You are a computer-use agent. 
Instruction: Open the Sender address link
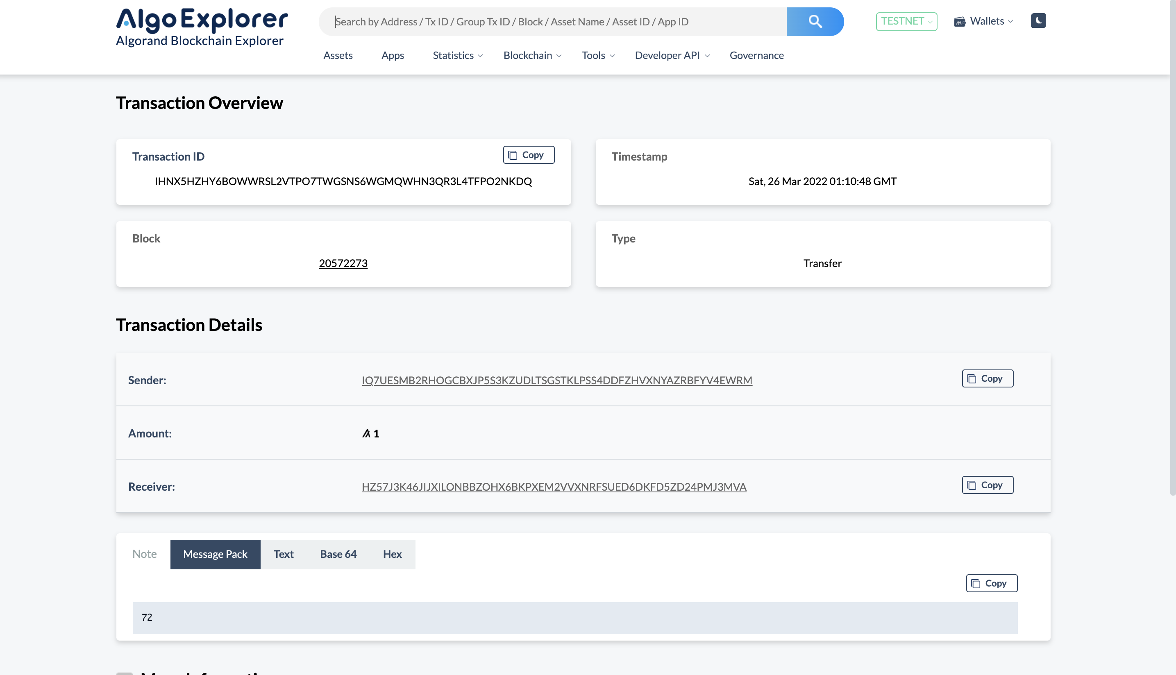point(556,380)
